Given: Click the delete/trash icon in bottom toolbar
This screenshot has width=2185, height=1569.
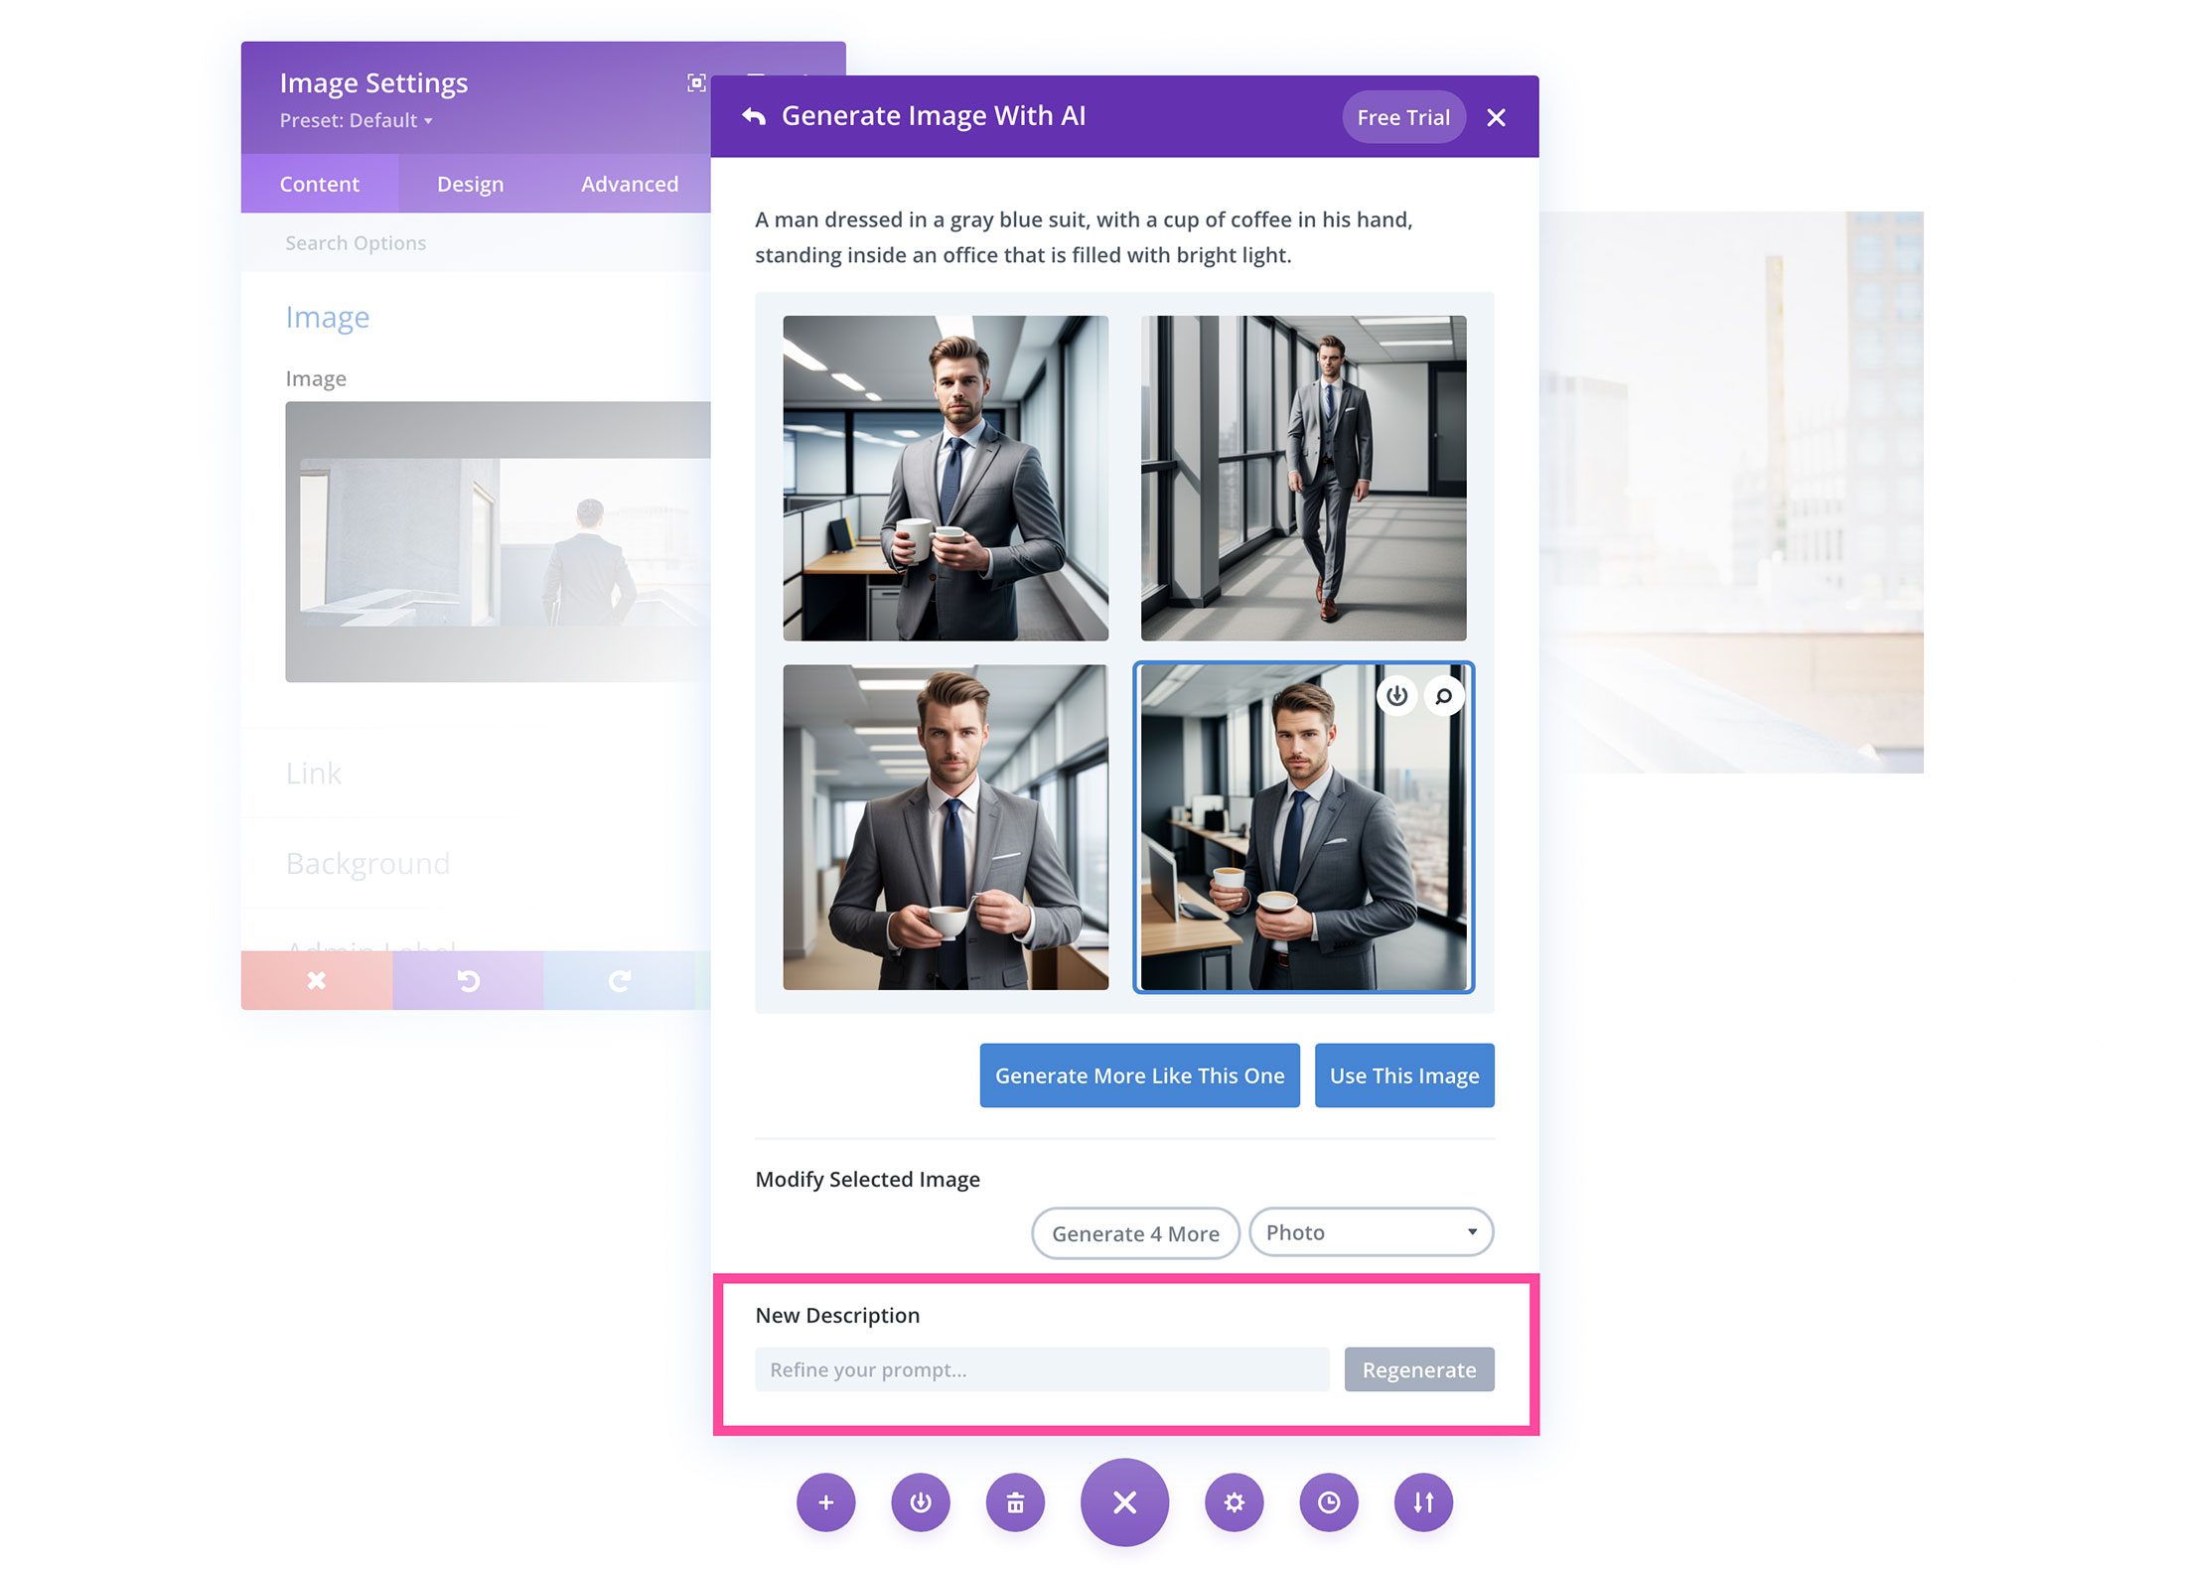Looking at the screenshot, I should [x=1014, y=1501].
